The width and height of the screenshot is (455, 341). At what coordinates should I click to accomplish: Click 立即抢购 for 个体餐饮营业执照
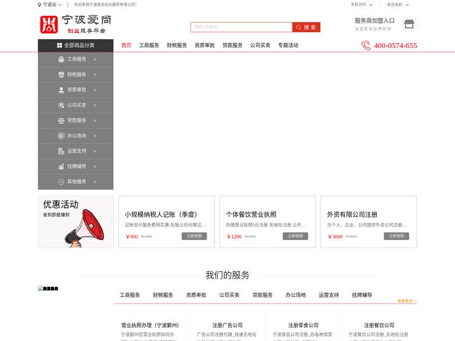tap(295, 236)
